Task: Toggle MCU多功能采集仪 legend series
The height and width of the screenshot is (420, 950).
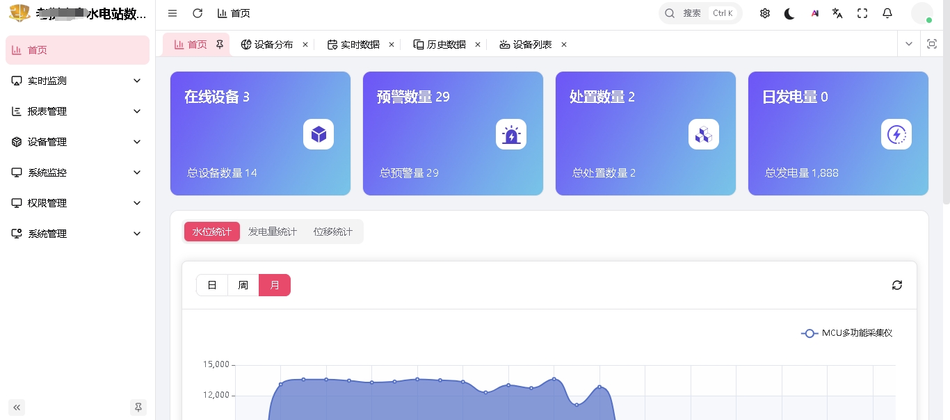Action: pyautogui.click(x=847, y=333)
